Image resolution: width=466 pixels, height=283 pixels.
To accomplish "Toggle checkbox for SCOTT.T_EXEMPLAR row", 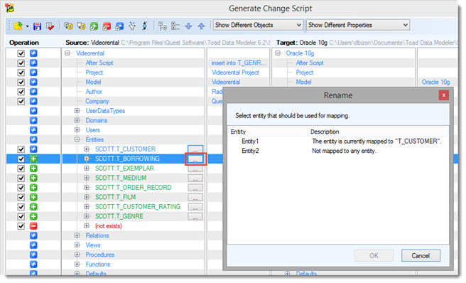I will 21,169.
